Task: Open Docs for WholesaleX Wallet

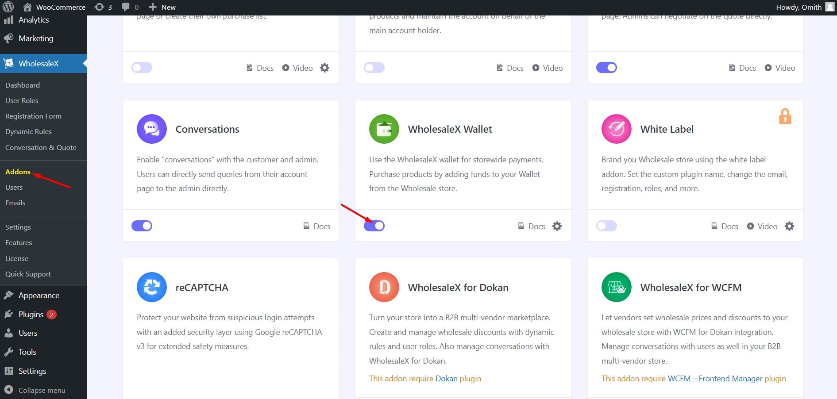Action: [x=531, y=226]
